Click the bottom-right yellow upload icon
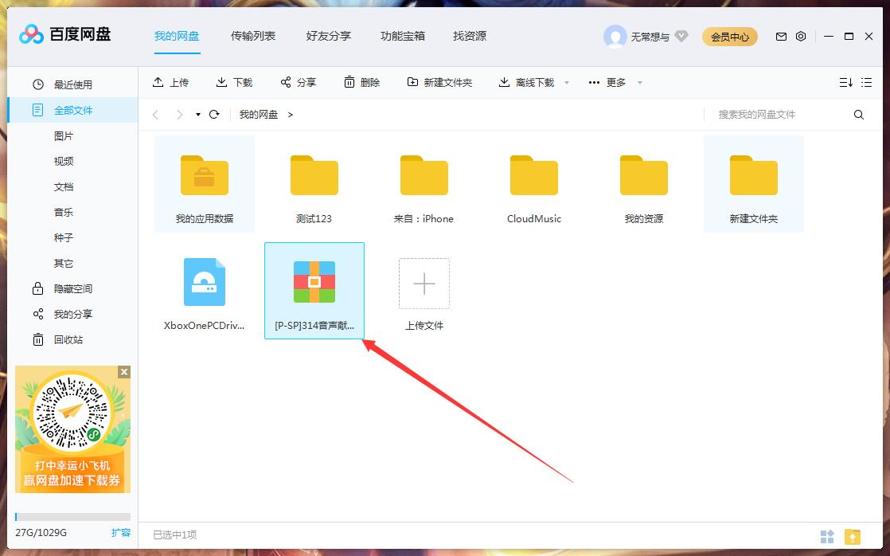 853,536
